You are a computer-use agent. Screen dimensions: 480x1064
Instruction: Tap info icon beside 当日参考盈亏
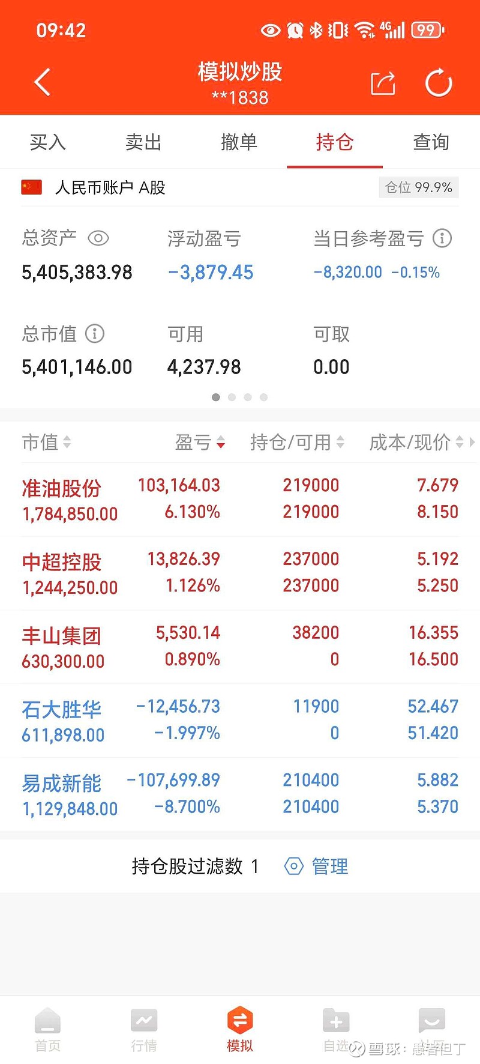(442, 238)
